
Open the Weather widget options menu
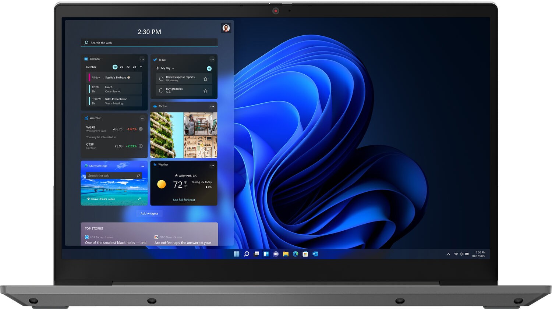(x=212, y=166)
